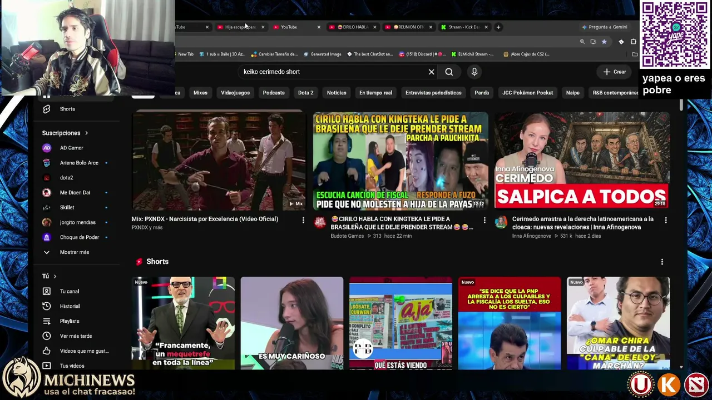
Task: Open the Ariana Bolo Arce channel avatar
Action: (x=47, y=163)
